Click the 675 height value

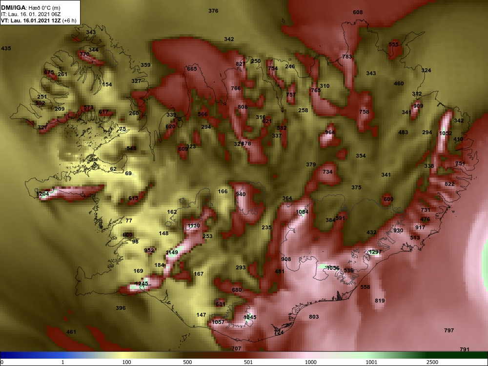click(x=49, y=72)
